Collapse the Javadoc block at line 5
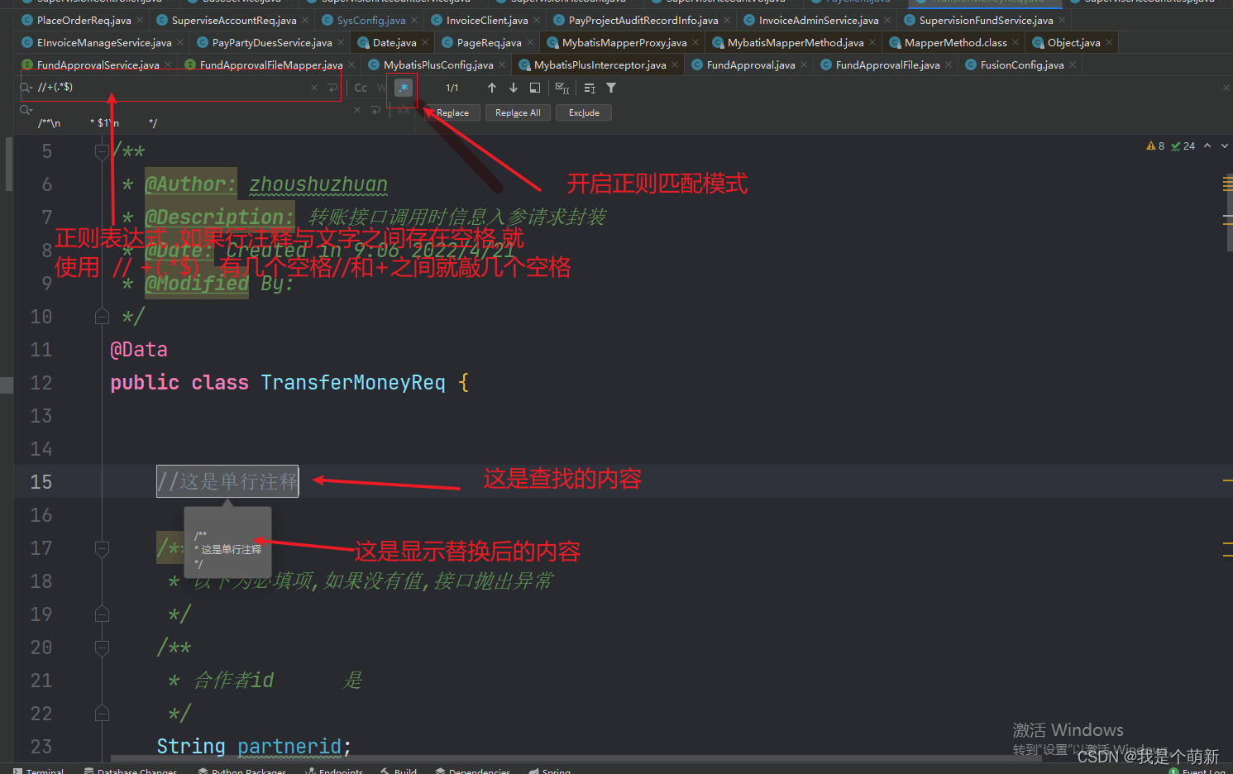This screenshot has height=774, width=1233. (102, 151)
